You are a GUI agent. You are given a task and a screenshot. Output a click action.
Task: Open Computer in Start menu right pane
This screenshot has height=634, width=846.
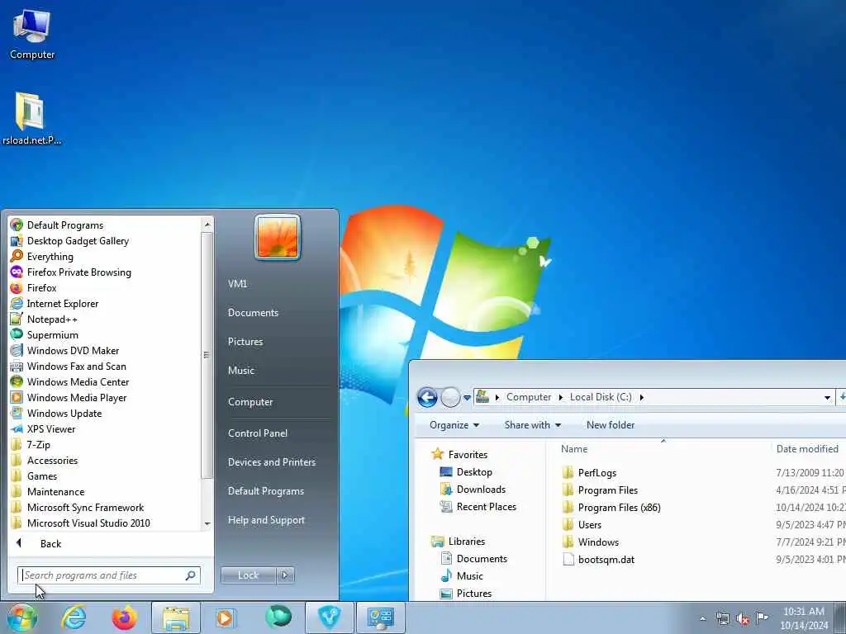(x=250, y=402)
